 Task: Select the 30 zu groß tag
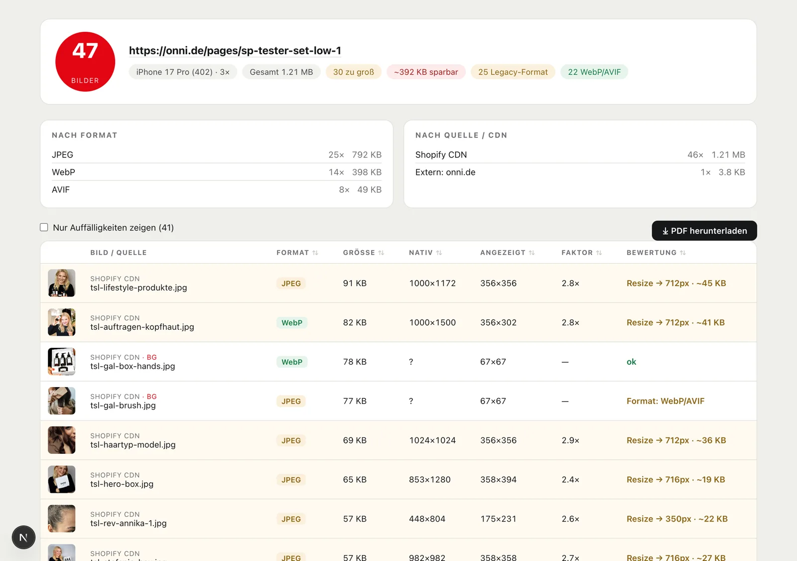[354, 72]
